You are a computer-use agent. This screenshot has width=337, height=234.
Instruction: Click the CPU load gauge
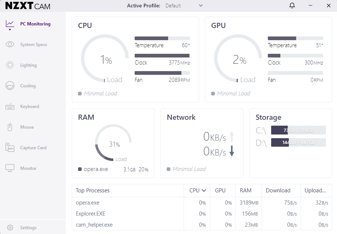104,58
